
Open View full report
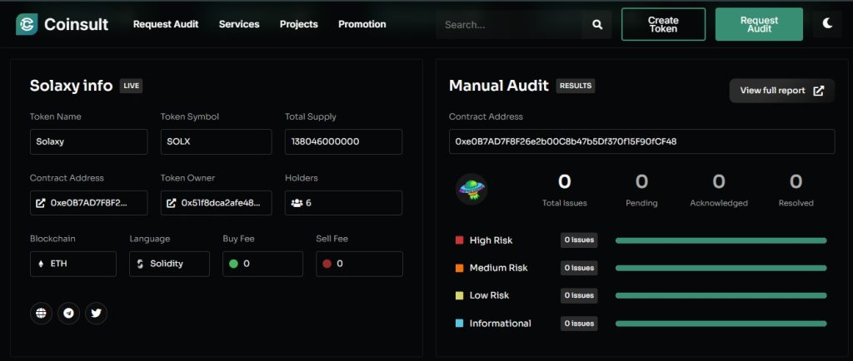781,91
